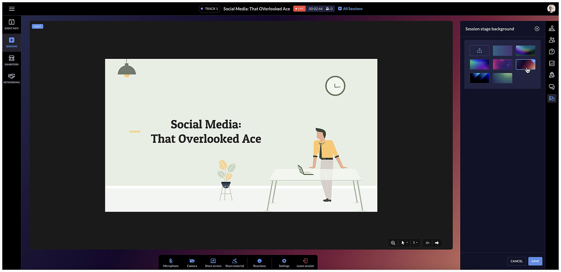The height and width of the screenshot is (272, 561).
Task: Go to next slide arrow
Action: point(437,243)
